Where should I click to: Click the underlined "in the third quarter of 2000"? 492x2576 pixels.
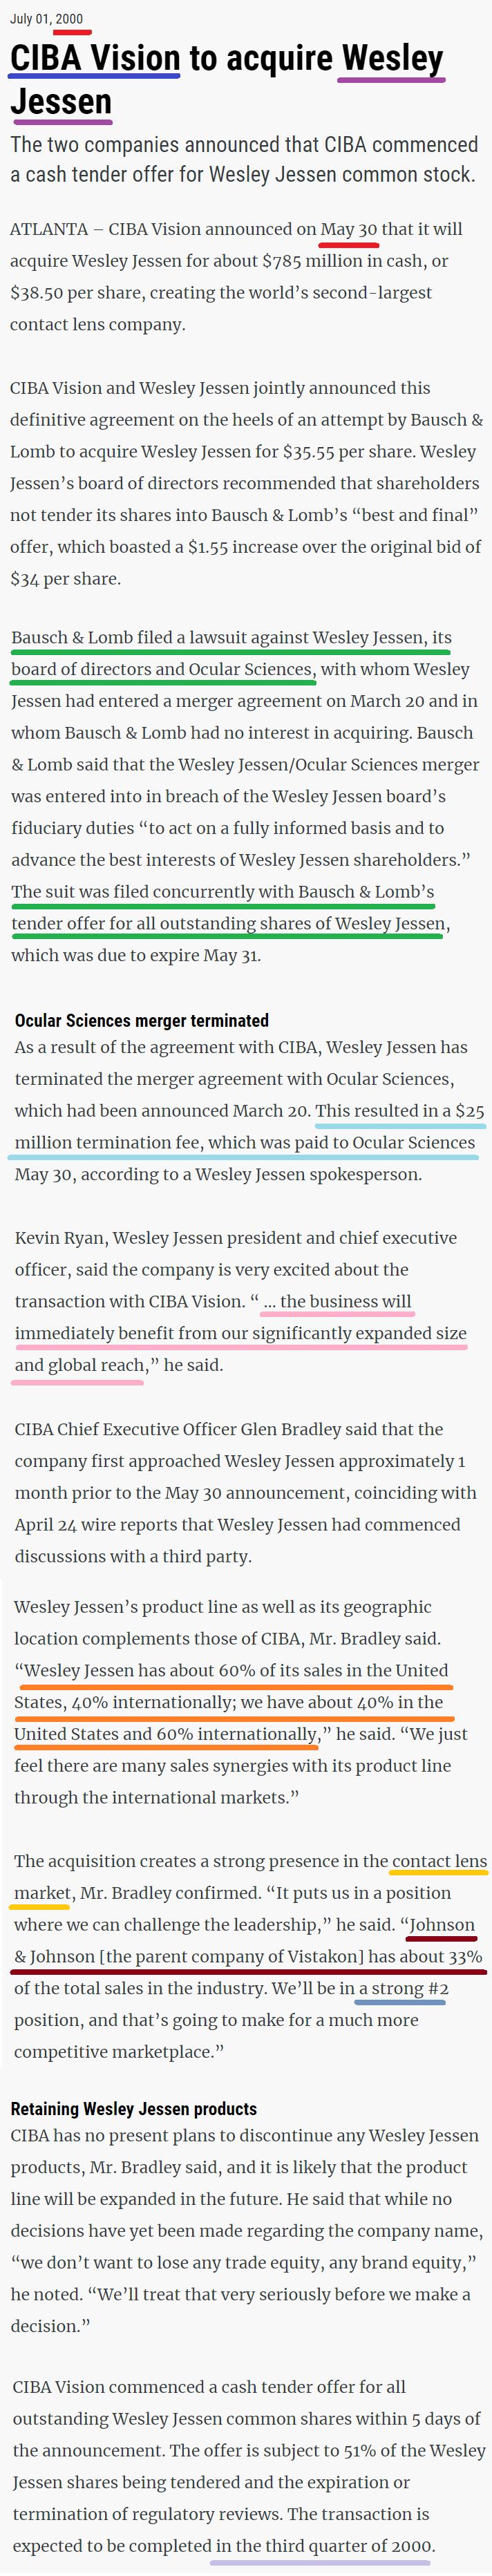(323, 2546)
